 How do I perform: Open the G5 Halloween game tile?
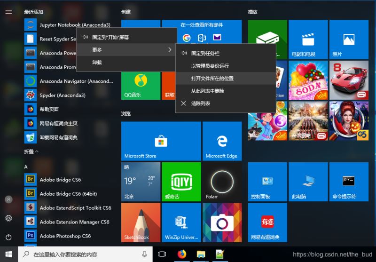coord(349,121)
